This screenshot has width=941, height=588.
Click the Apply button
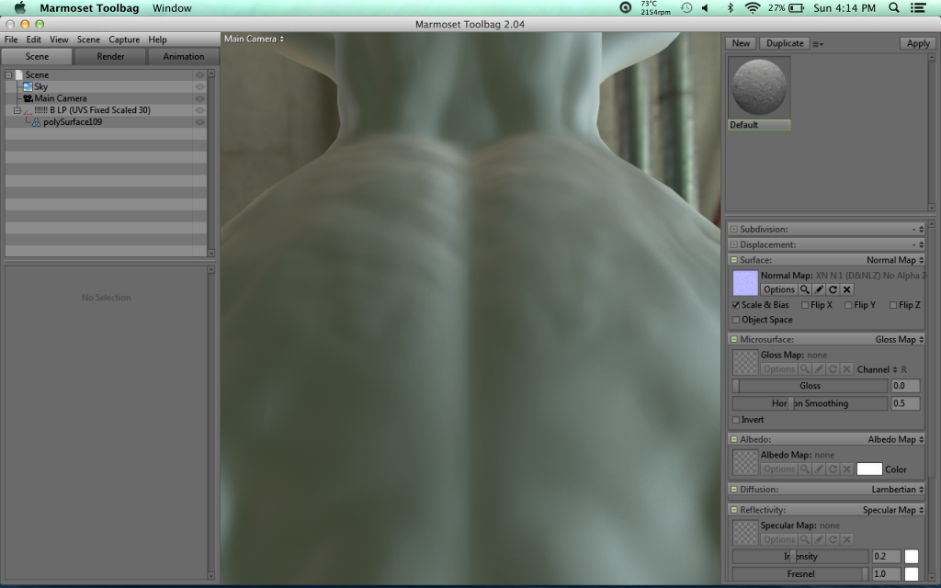tap(917, 43)
